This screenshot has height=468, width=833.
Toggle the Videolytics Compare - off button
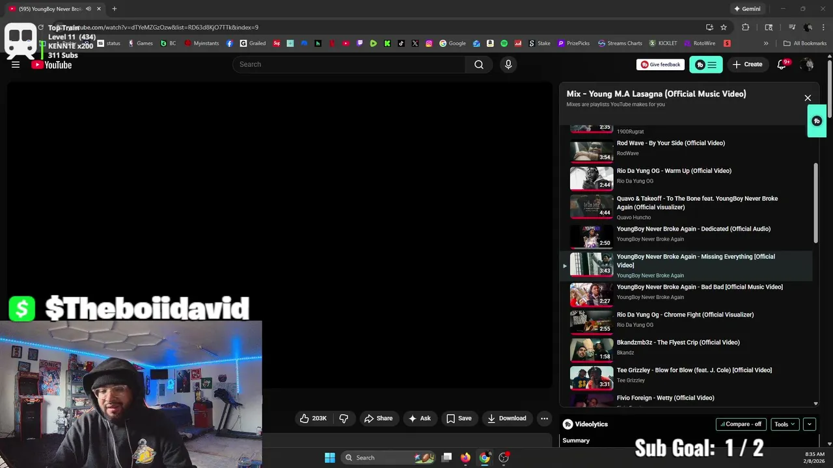click(741, 424)
